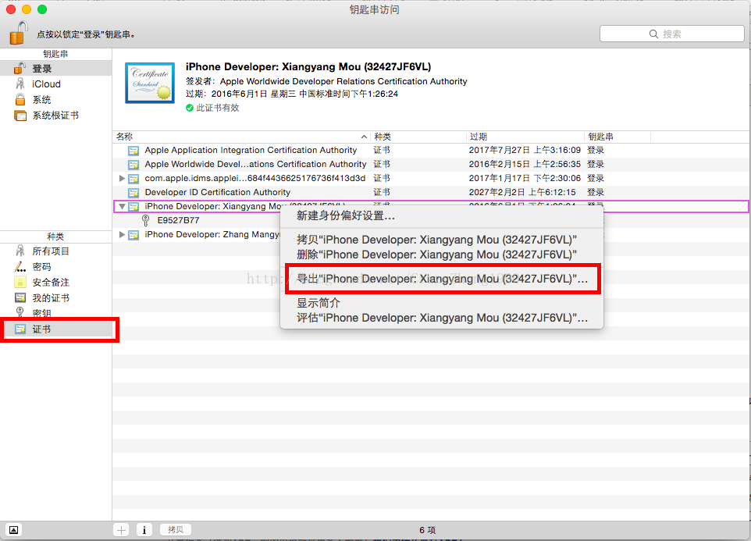Select the 证书 category
Image resolution: width=751 pixels, height=541 pixels.
[x=56, y=329]
